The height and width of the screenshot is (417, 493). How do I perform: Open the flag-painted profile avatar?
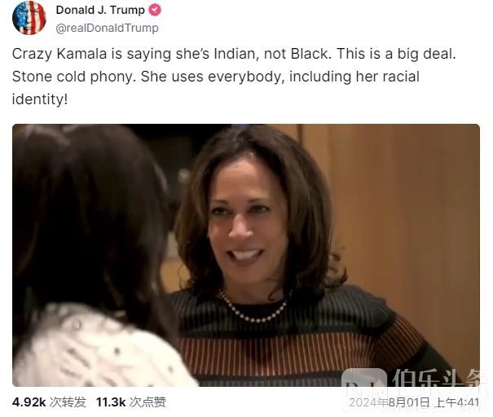(x=29, y=18)
